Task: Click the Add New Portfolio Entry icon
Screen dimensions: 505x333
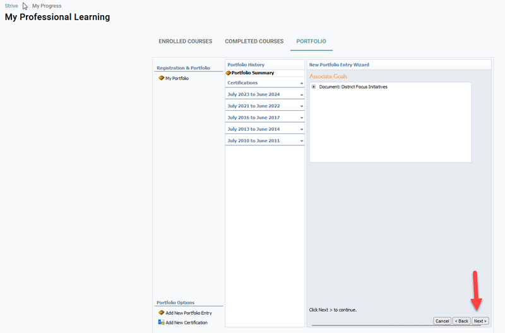Action: (161, 313)
